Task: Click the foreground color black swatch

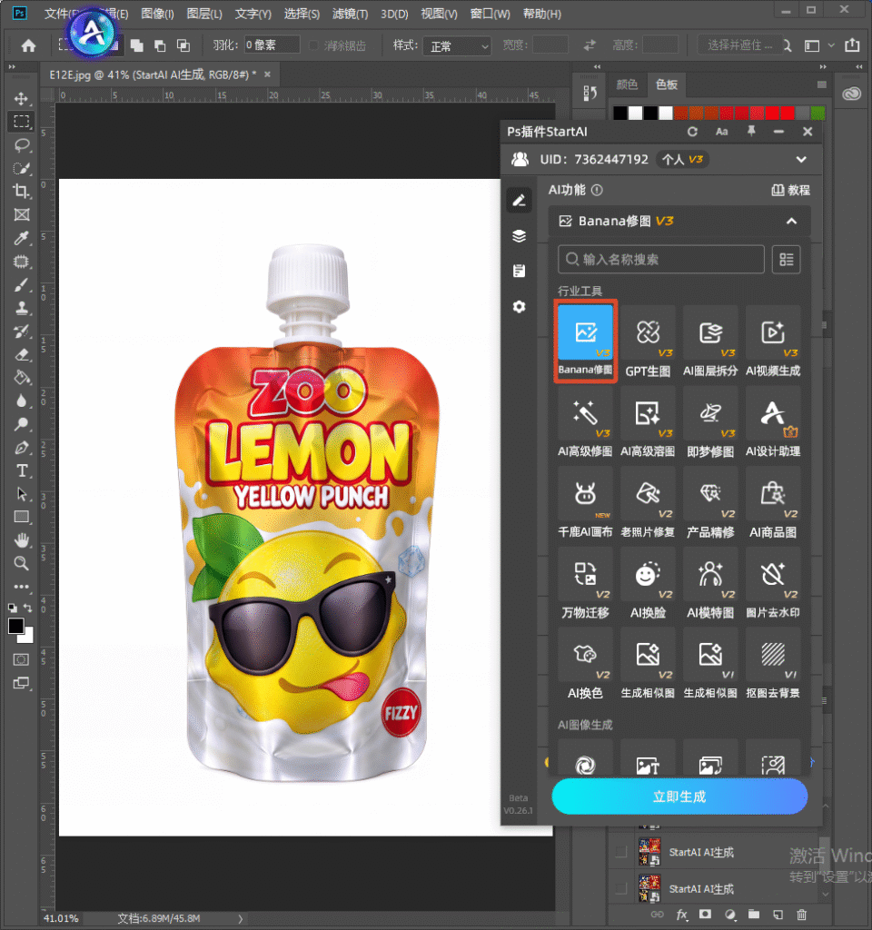Action: 16,626
